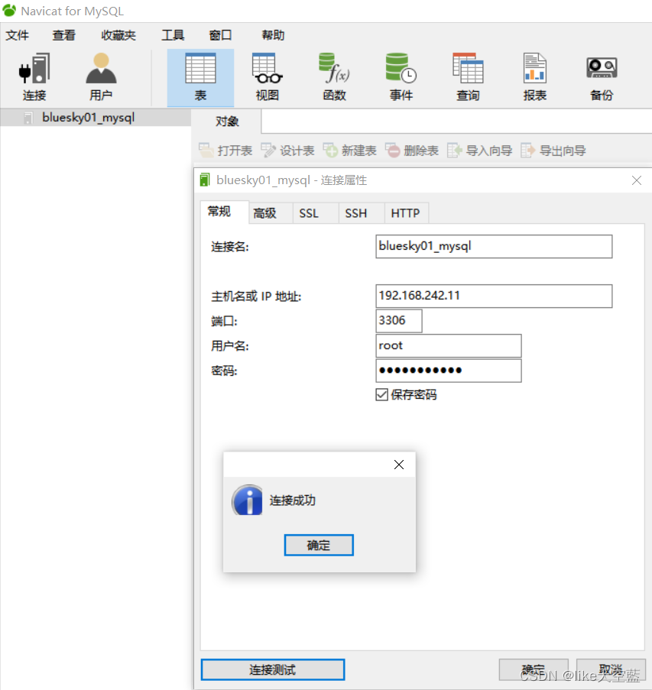Click the Navicat logo in the title bar
The image size is (652, 690).
pos(9,11)
